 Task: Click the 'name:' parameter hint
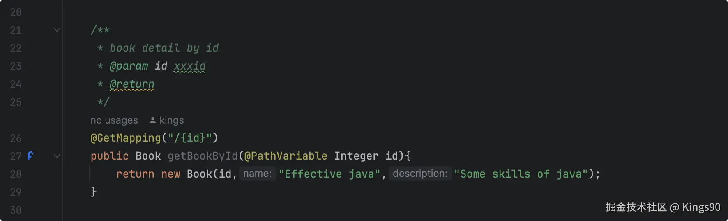click(x=258, y=174)
